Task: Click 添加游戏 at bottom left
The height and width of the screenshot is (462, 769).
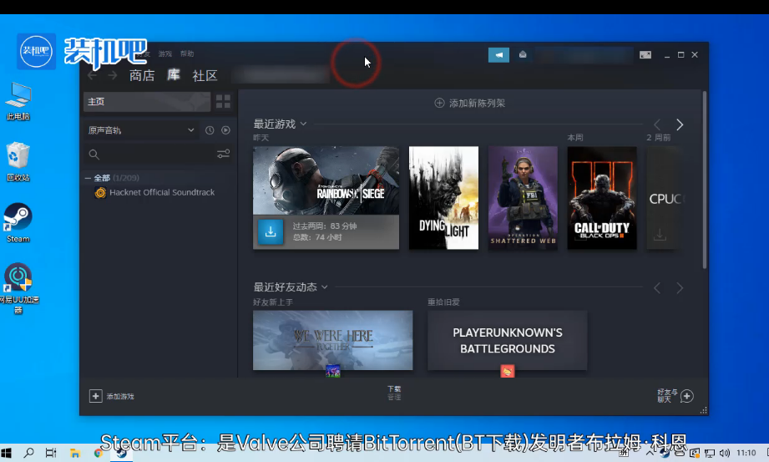Action: coord(112,396)
